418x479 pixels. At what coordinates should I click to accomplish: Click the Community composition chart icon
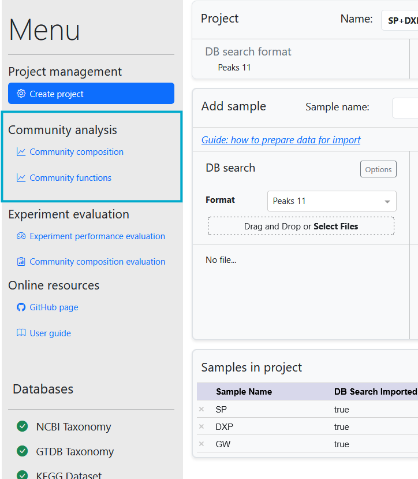(21, 152)
